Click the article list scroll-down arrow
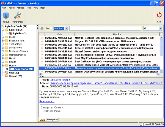The height and width of the screenshot is (127, 165). coord(161,71)
